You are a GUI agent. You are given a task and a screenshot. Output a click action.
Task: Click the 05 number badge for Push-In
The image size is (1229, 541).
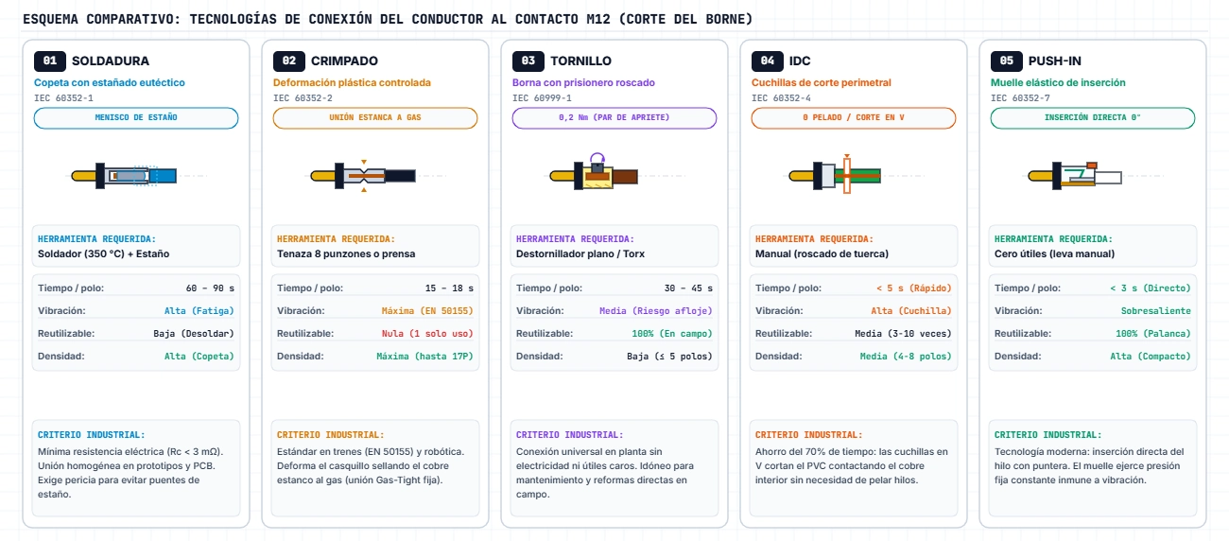[x=1007, y=61]
